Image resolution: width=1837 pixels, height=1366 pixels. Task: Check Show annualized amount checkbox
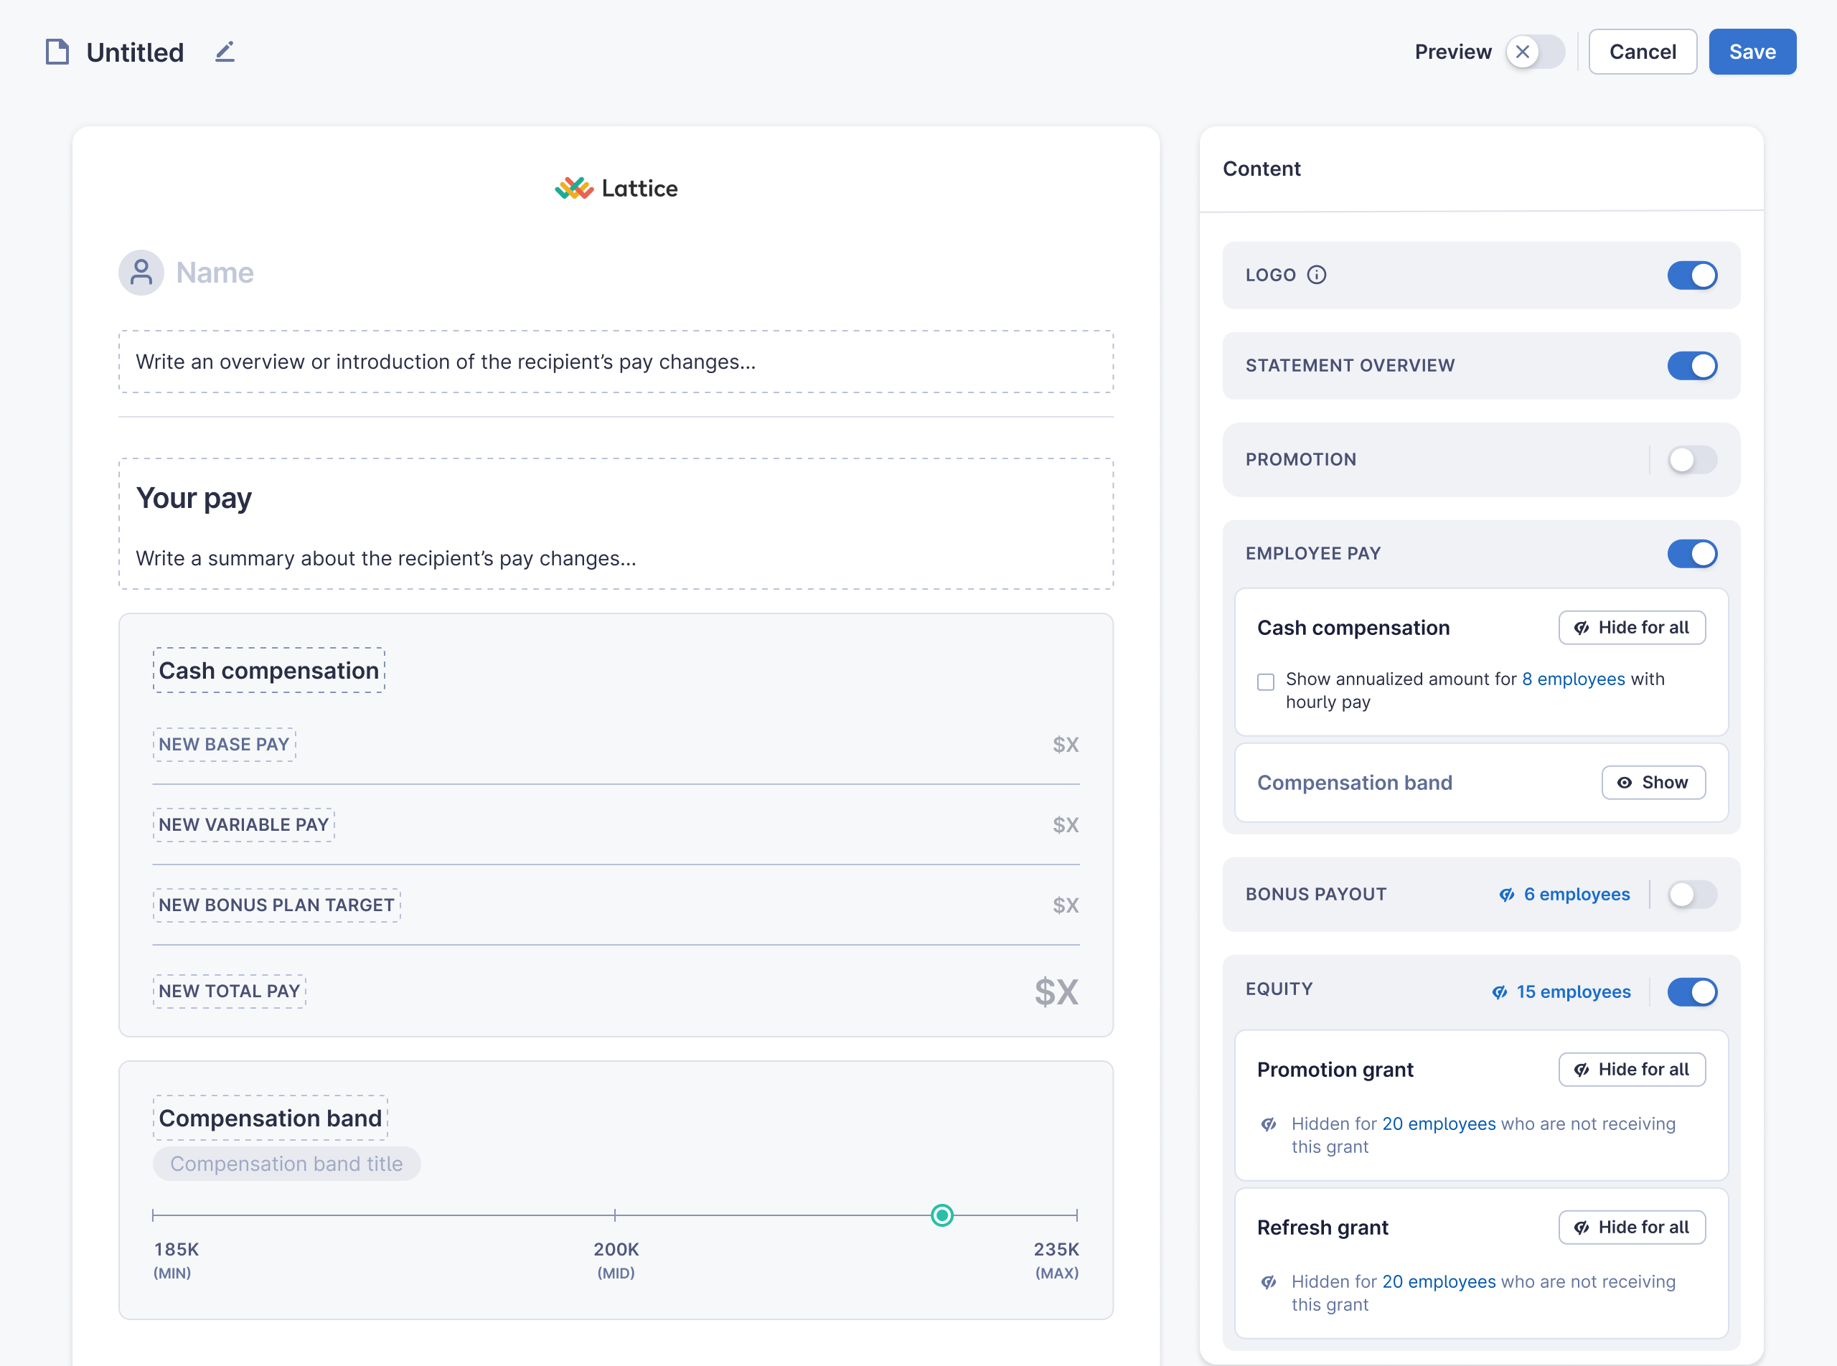point(1266,682)
